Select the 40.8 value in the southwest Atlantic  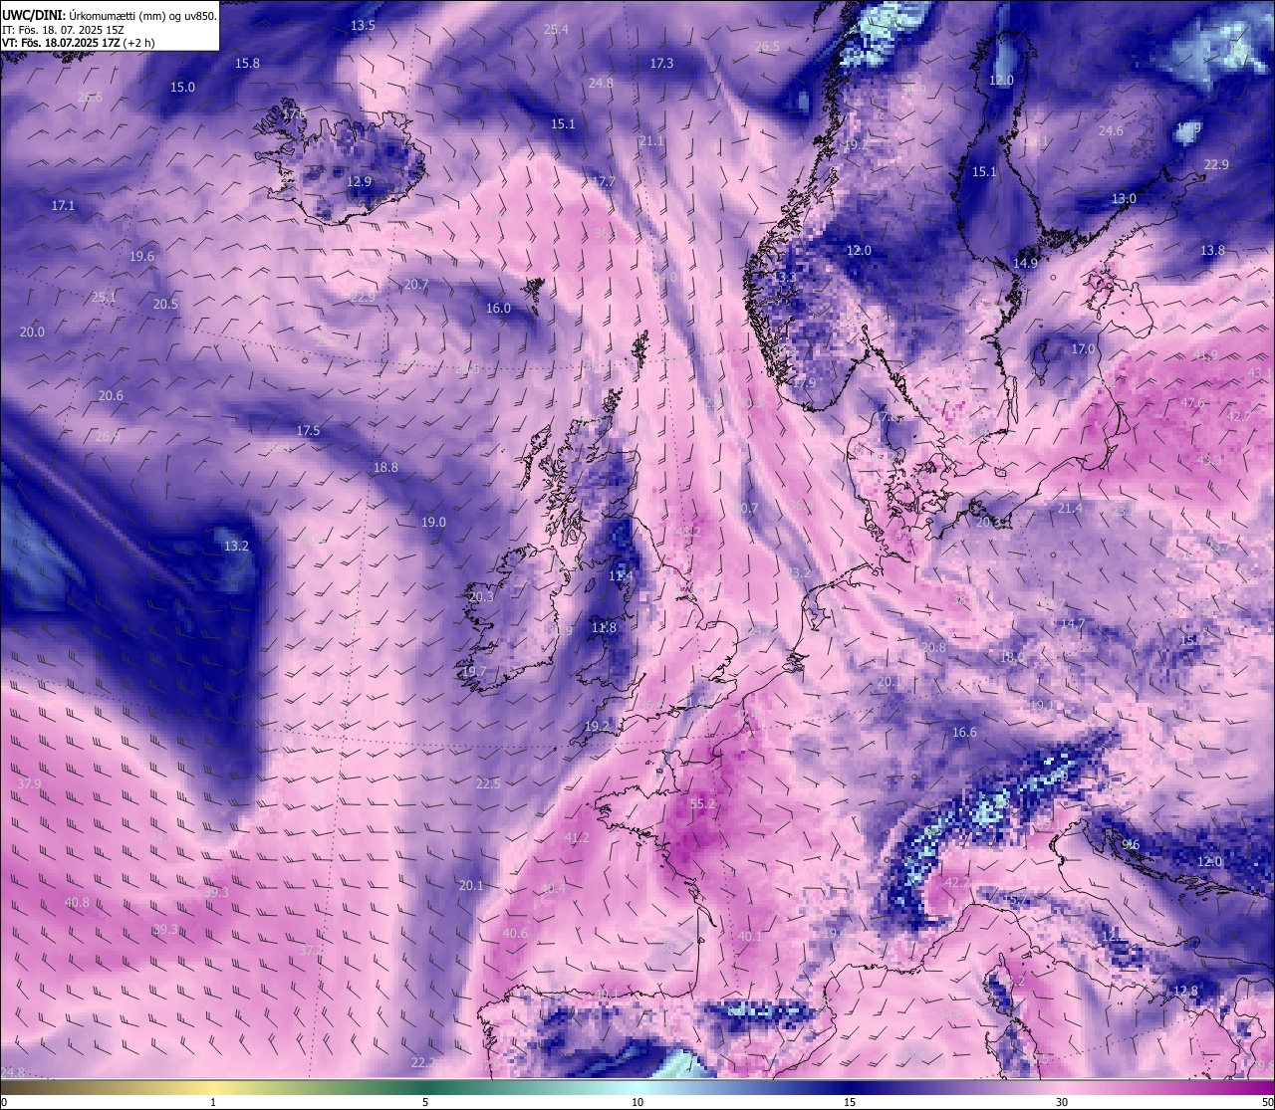[77, 902]
